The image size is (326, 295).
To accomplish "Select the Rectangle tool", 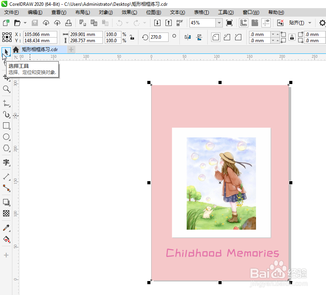I will click(x=6, y=126).
